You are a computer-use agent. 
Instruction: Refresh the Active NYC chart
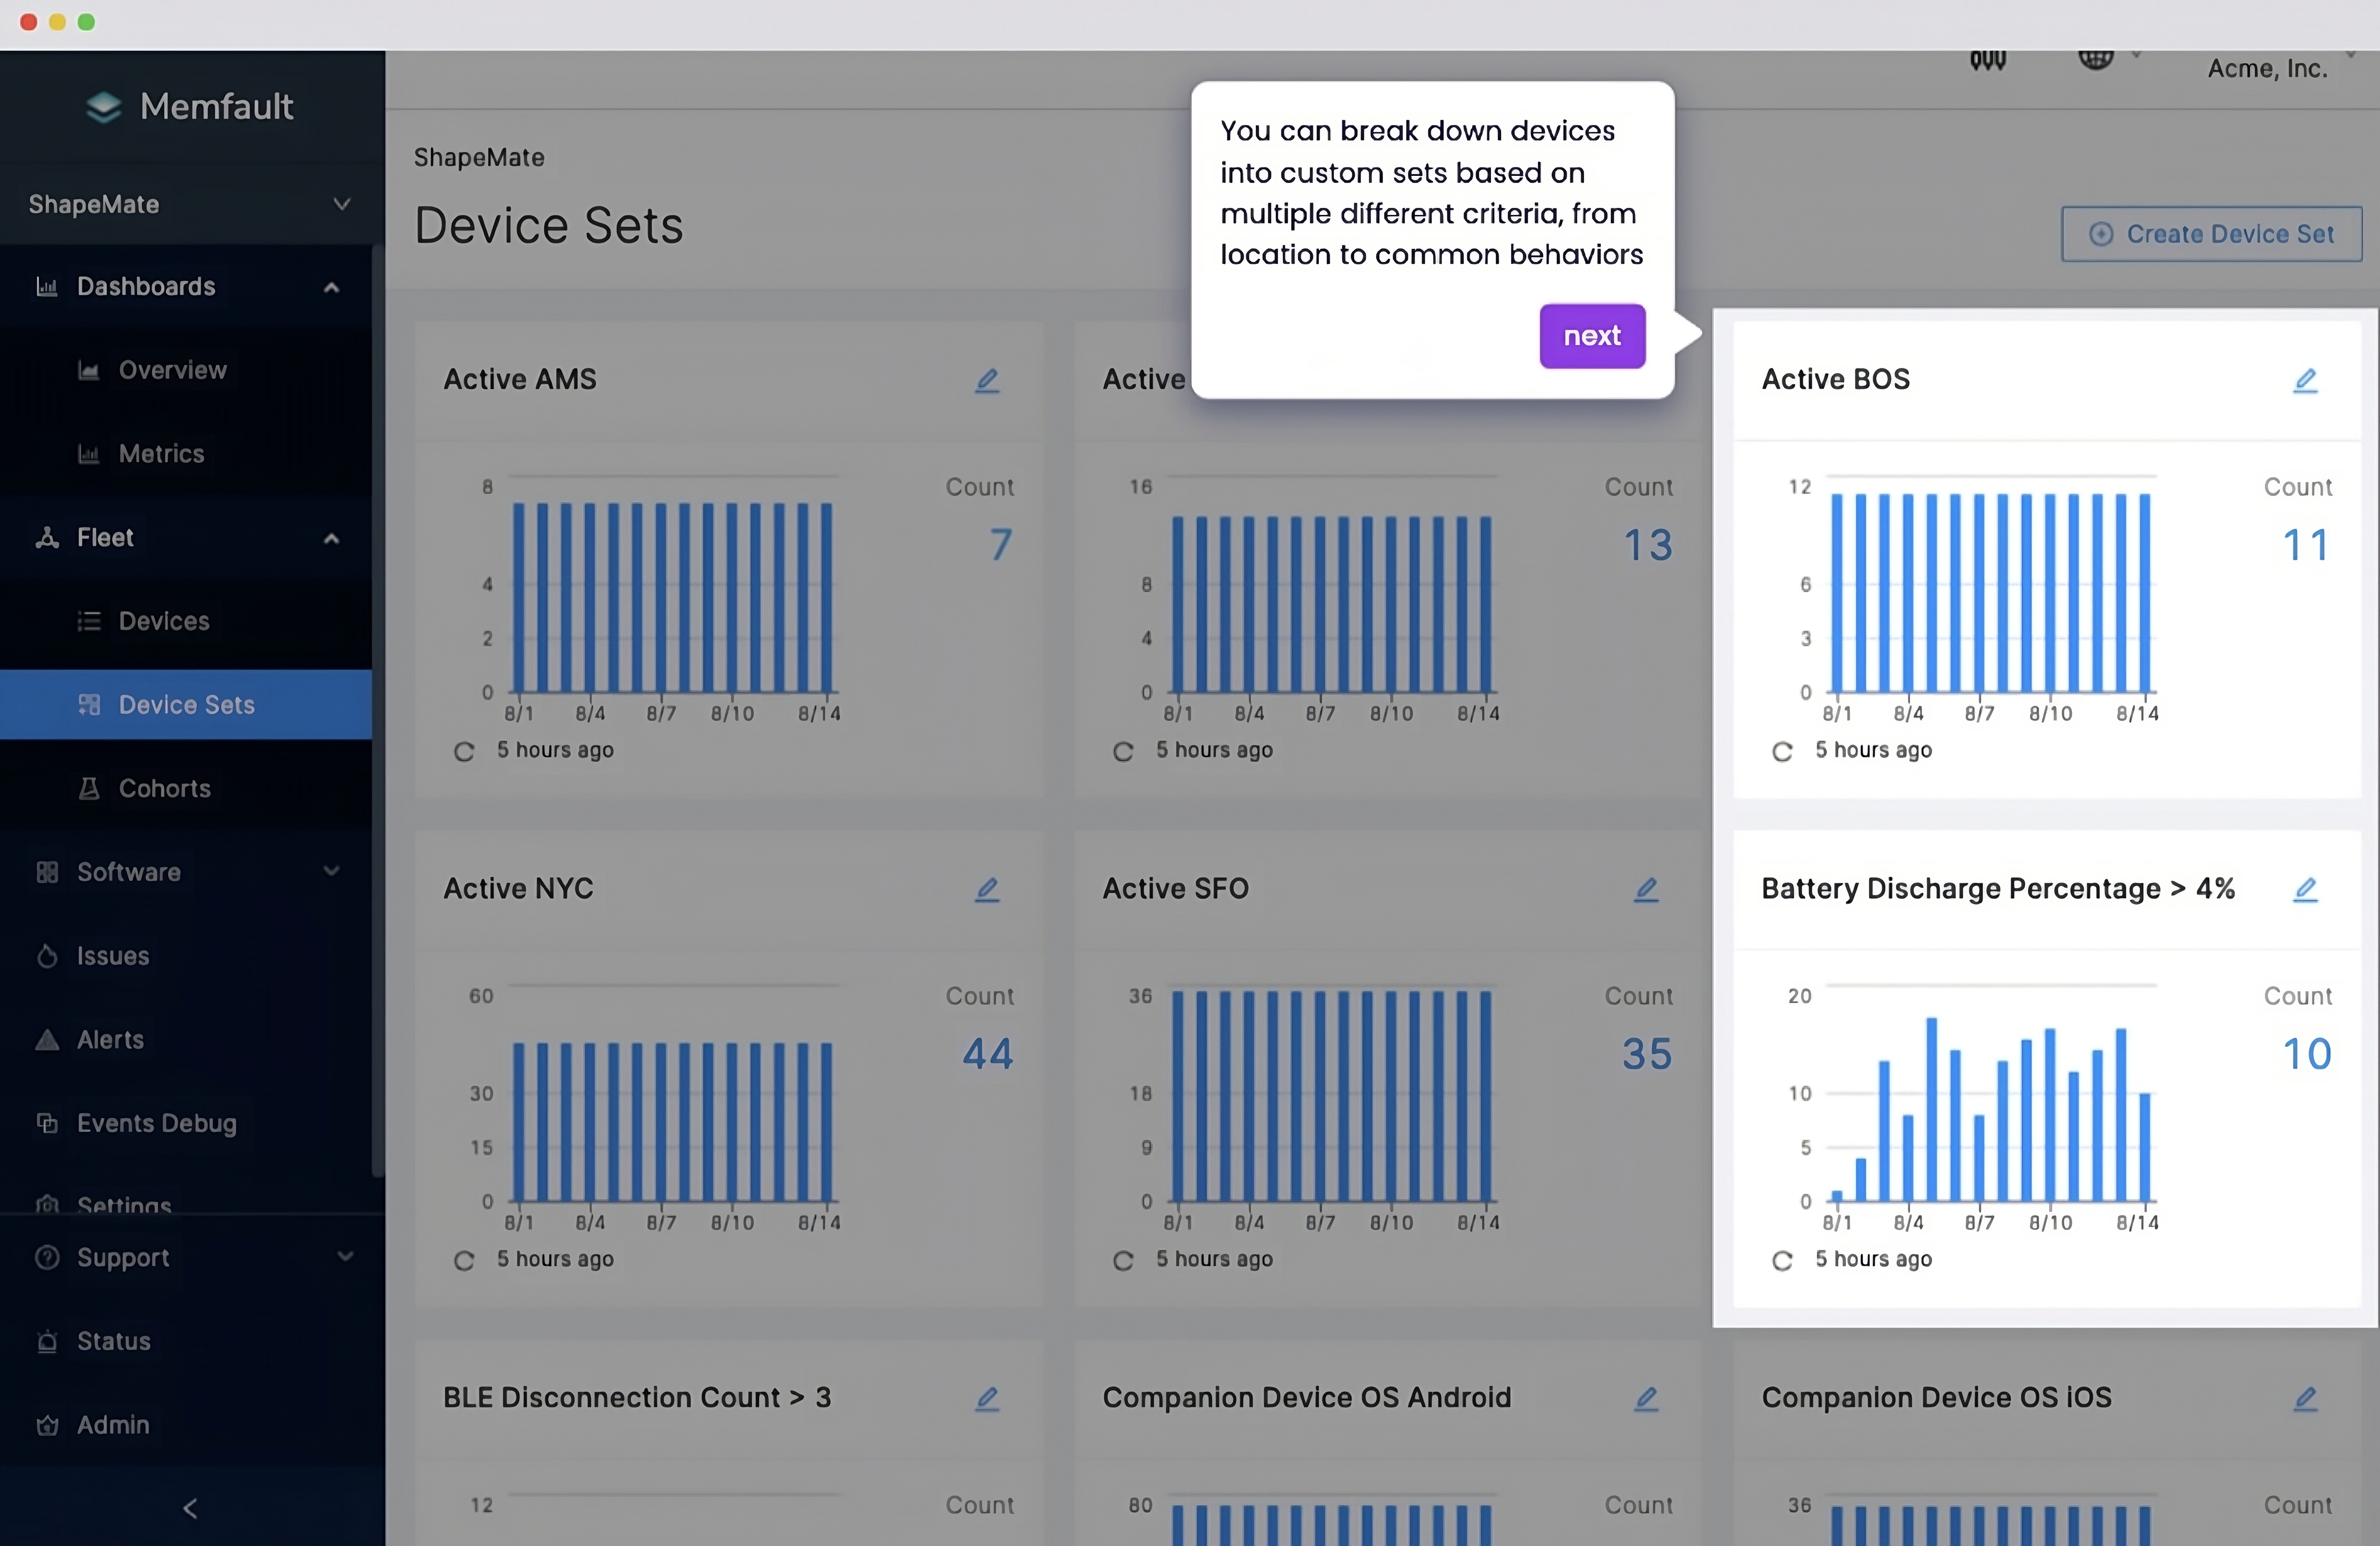464,1260
